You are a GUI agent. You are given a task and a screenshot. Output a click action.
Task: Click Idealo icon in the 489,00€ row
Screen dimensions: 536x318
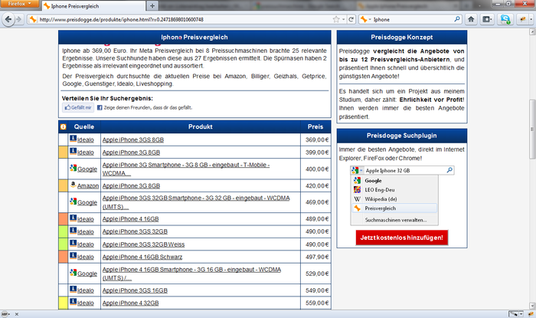pos(74,218)
